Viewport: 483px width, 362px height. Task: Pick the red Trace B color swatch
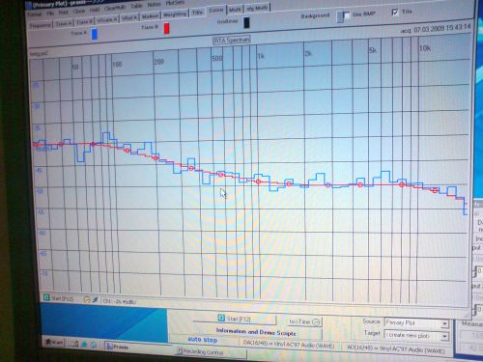[166, 28]
